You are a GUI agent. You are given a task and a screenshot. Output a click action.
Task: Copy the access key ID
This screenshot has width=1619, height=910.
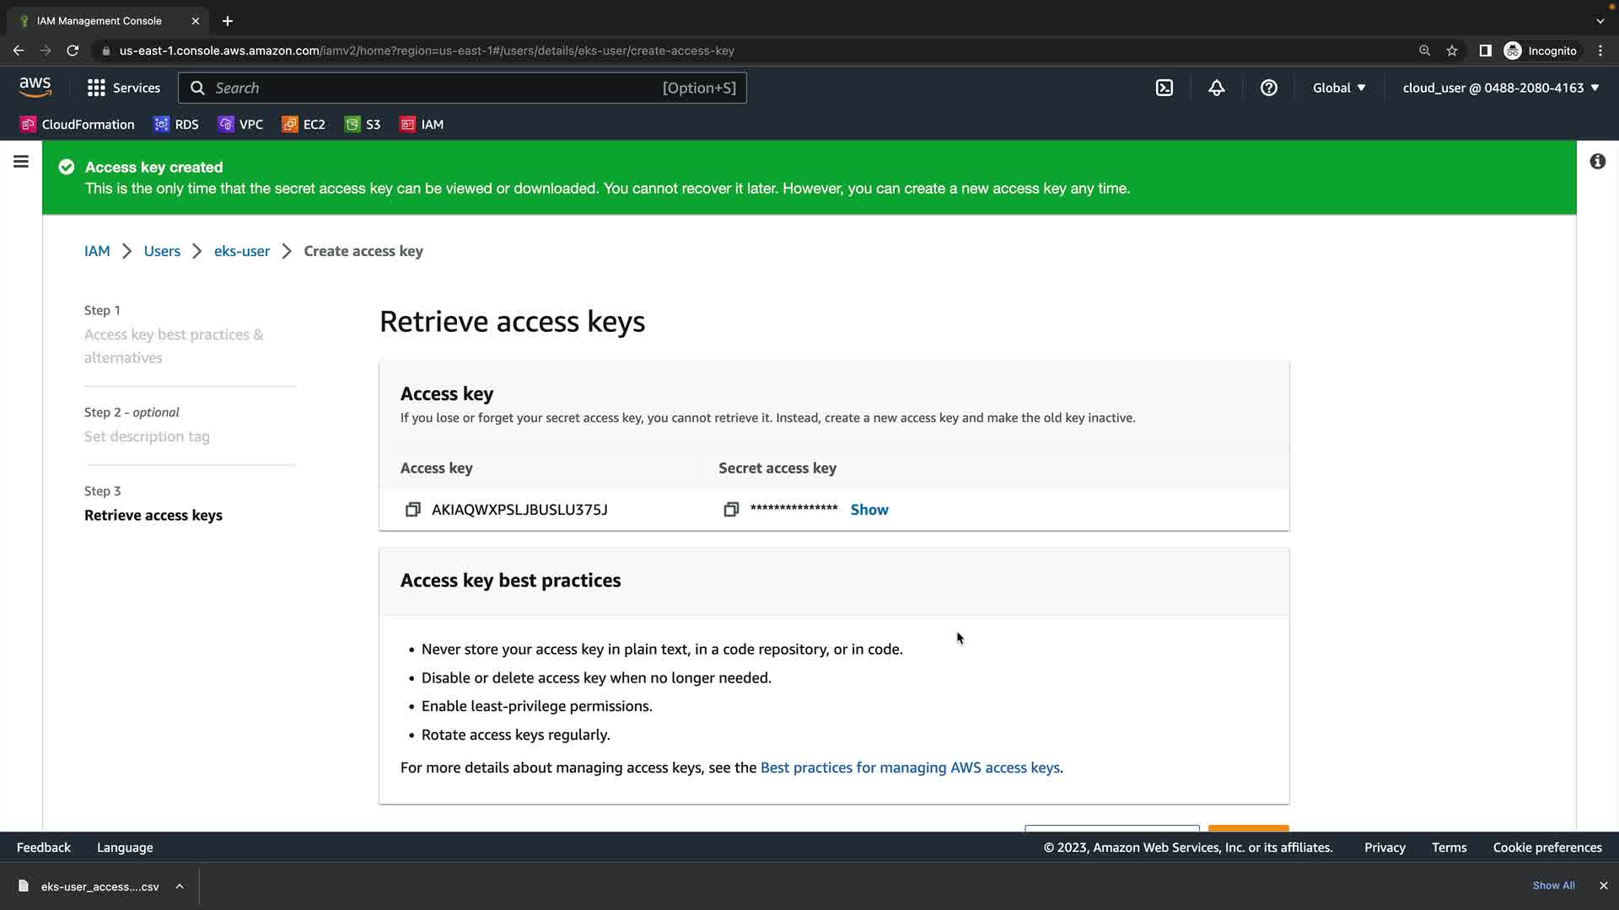412,510
